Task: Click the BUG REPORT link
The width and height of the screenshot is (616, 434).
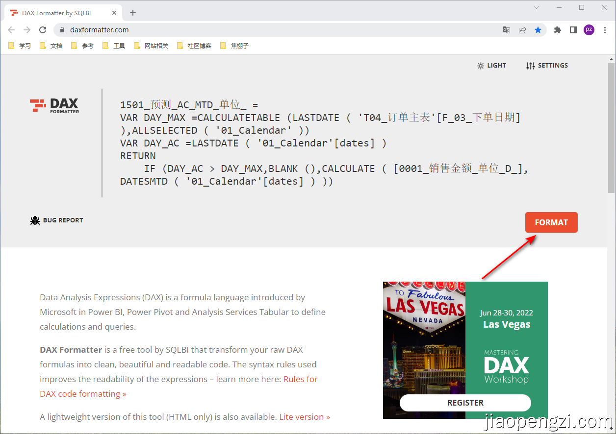Action: (56, 220)
